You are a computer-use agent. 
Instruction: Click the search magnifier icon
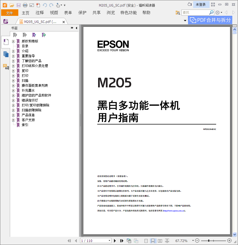pos(211,12)
